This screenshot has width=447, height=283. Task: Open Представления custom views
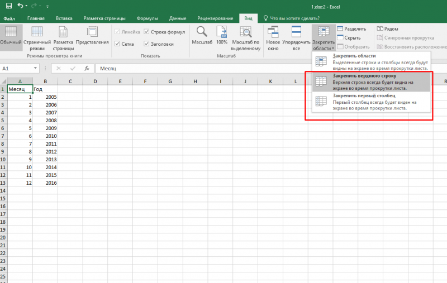tap(92, 36)
